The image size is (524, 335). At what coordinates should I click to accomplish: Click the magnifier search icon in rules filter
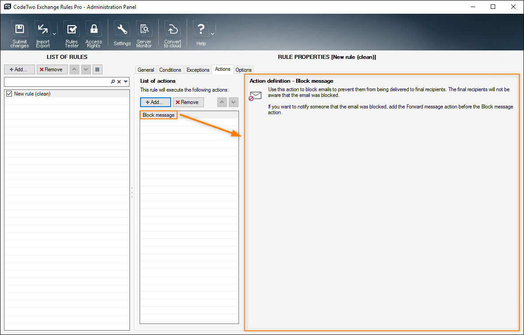tap(113, 81)
